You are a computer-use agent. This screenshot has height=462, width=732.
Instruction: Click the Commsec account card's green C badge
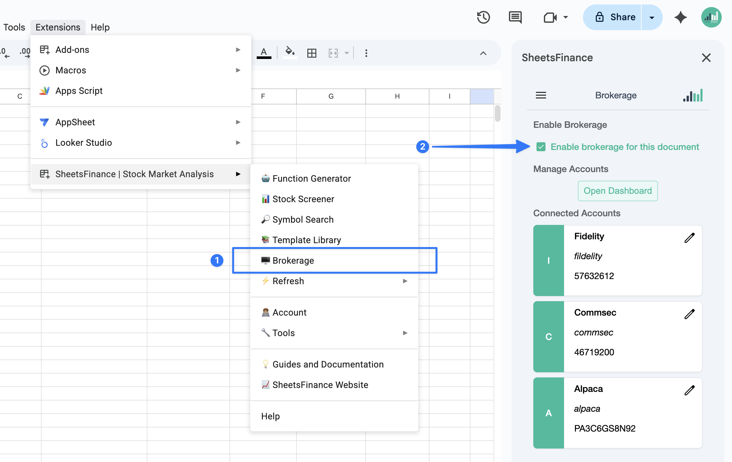(548, 337)
